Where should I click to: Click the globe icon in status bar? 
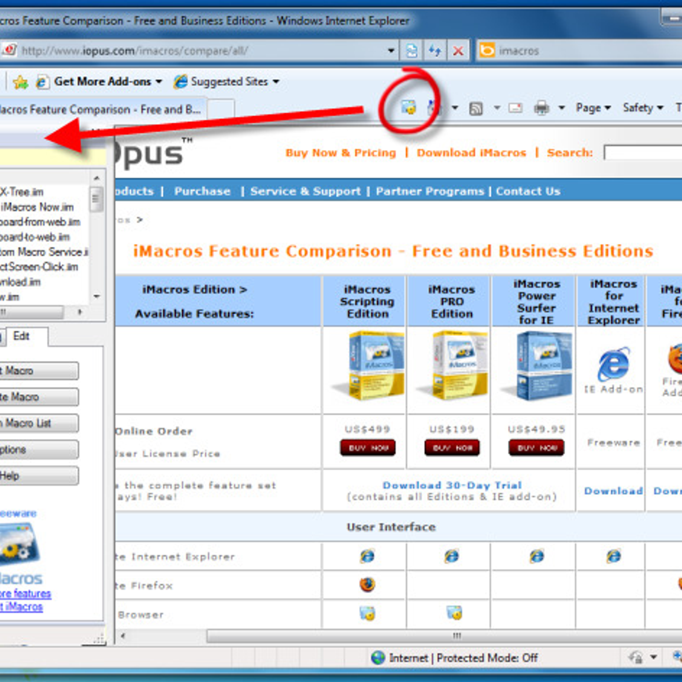point(378,658)
